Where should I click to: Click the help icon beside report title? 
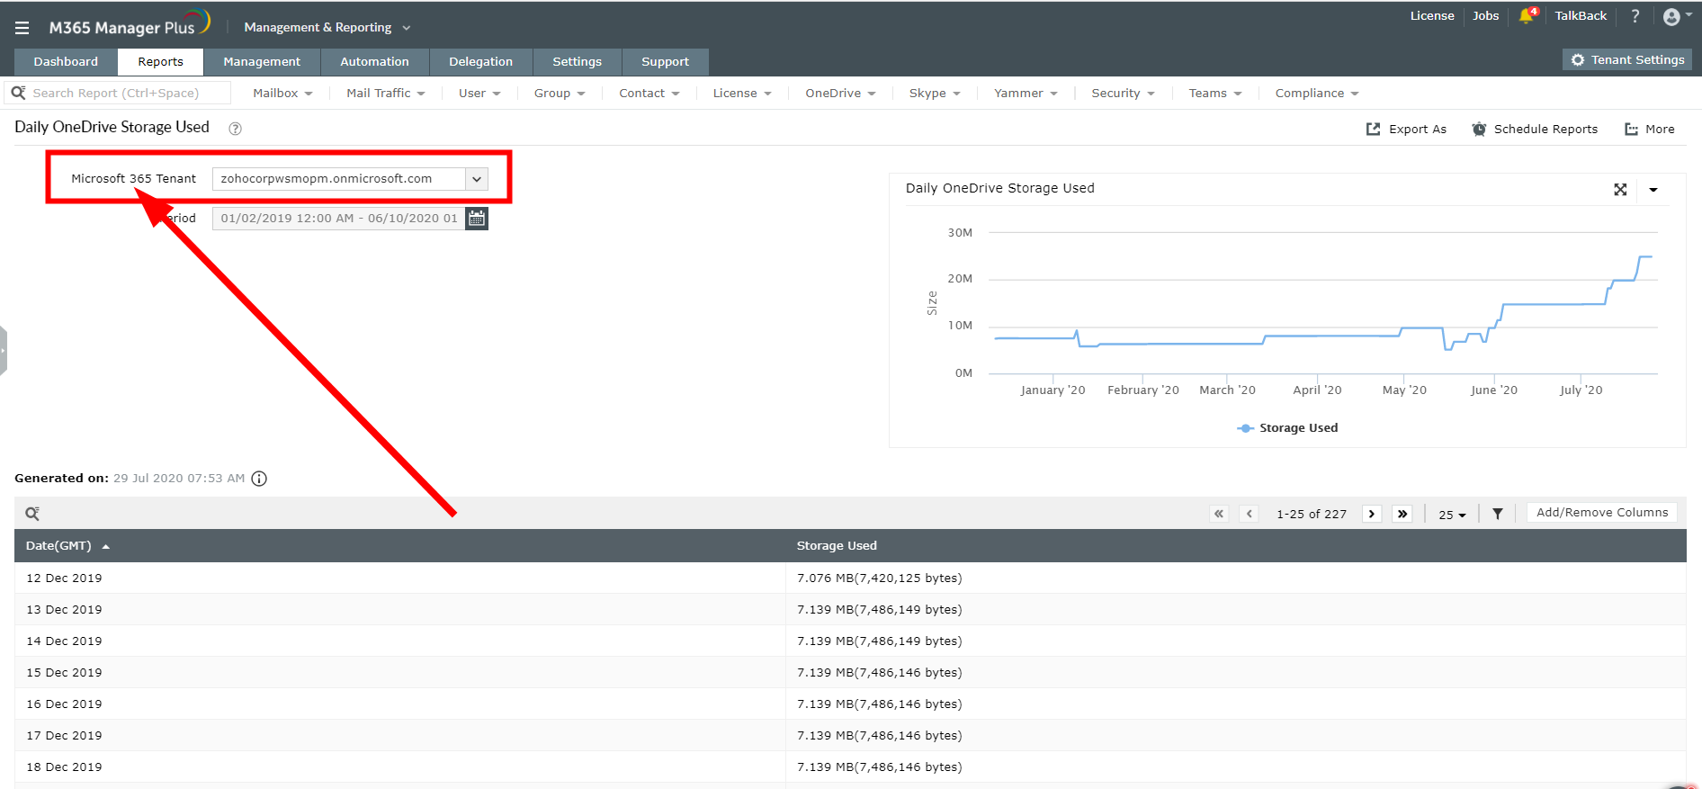[x=236, y=129]
